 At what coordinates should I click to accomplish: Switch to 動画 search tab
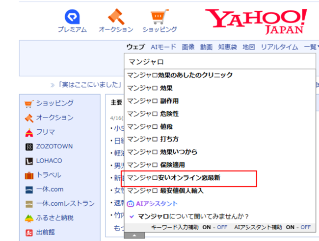206,47
